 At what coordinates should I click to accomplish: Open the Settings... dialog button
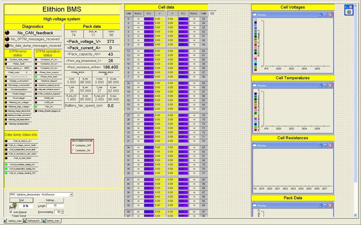tap(51, 200)
